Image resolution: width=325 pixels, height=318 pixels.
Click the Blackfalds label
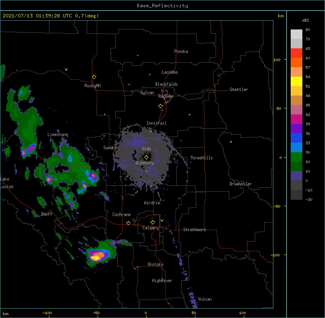click(166, 84)
